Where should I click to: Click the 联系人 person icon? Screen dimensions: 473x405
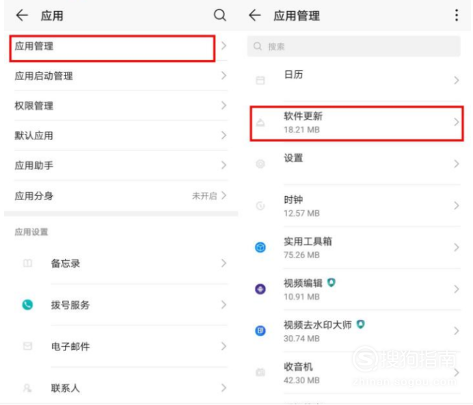coord(27,388)
